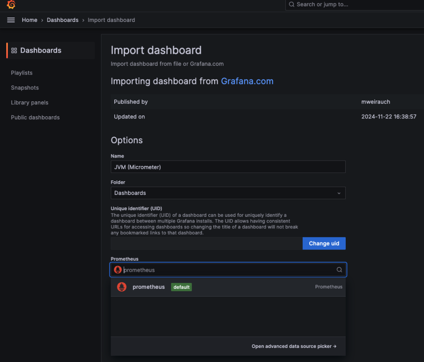Click the Folder dropdown chevron arrow
The width and height of the screenshot is (424, 362).
339,193
